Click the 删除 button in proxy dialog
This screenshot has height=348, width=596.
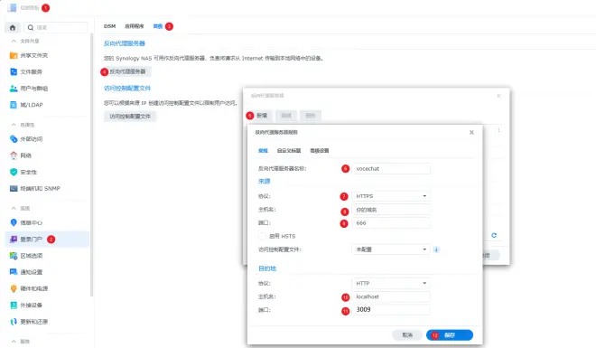coord(310,116)
